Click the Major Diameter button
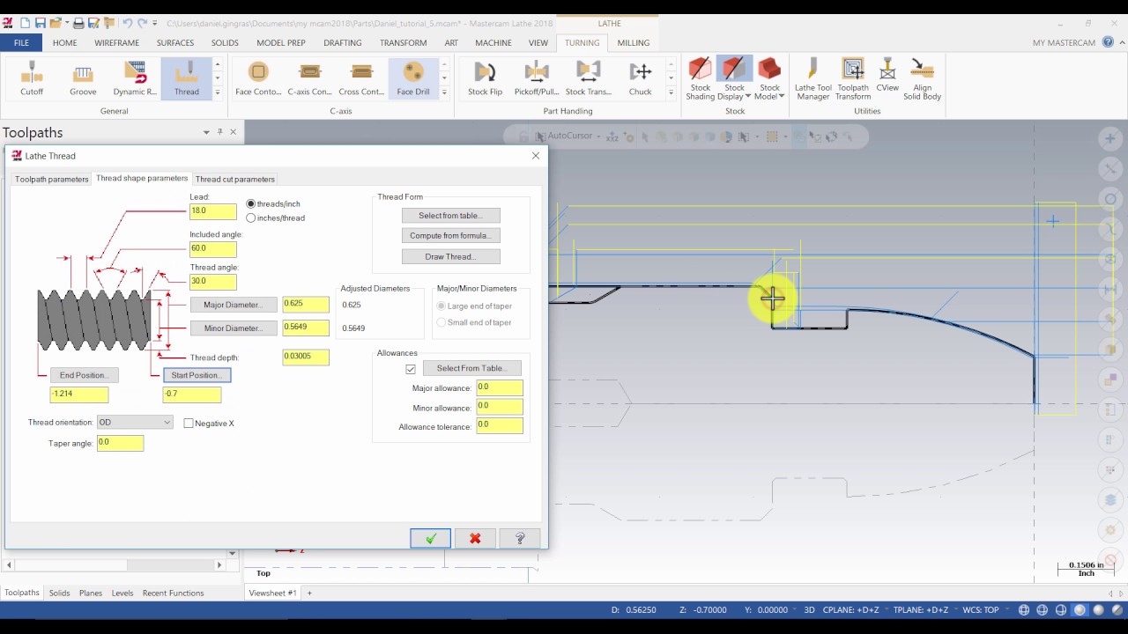 point(234,305)
